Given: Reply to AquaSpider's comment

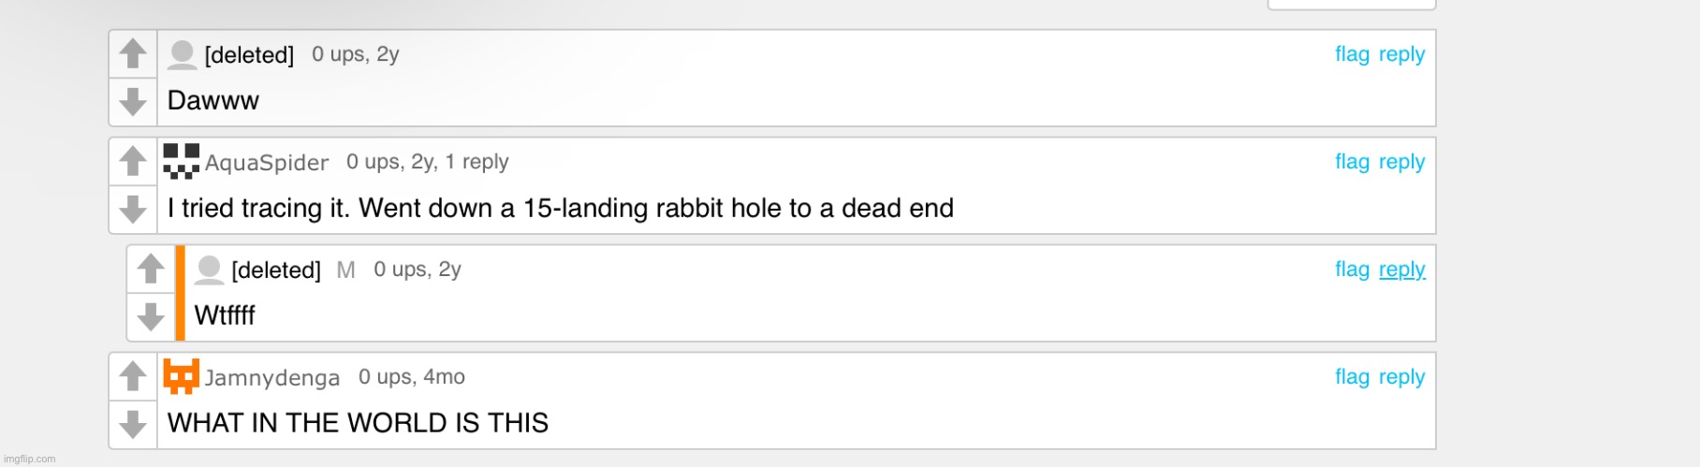Looking at the screenshot, I should pos(1401,162).
